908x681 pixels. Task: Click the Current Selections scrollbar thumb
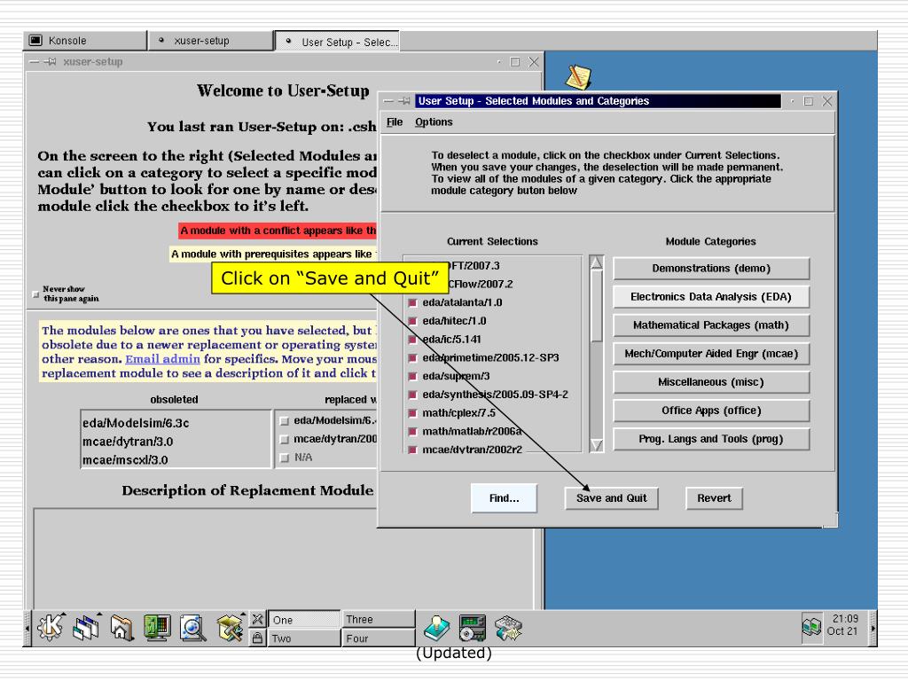click(x=596, y=306)
